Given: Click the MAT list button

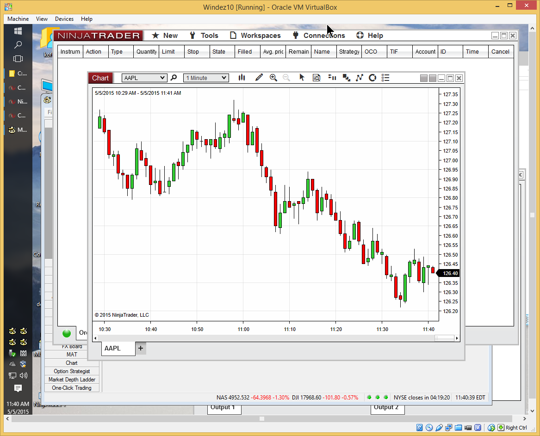Looking at the screenshot, I should tap(72, 355).
